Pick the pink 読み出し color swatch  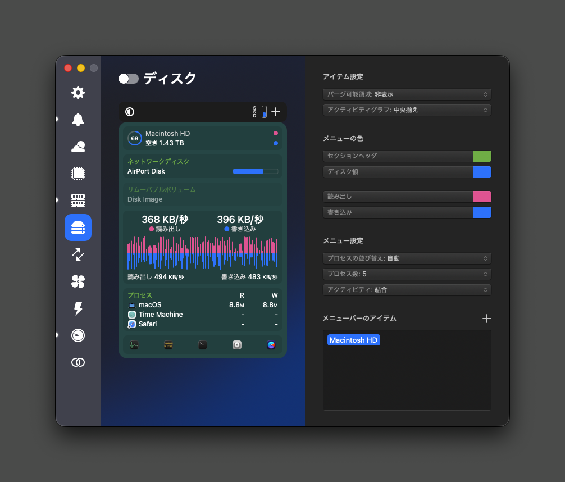click(x=482, y=197)
